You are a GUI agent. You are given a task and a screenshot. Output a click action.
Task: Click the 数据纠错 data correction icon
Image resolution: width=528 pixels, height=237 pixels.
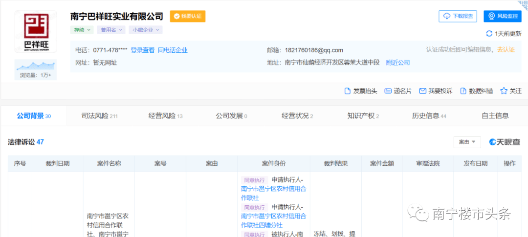[x=463, y=91]
